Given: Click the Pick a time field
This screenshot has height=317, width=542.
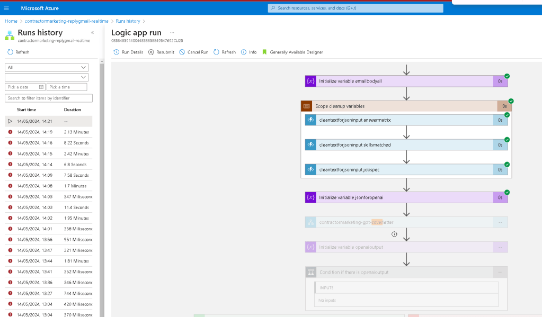Looking at the screenshot, I should click(x=67, y=87).
